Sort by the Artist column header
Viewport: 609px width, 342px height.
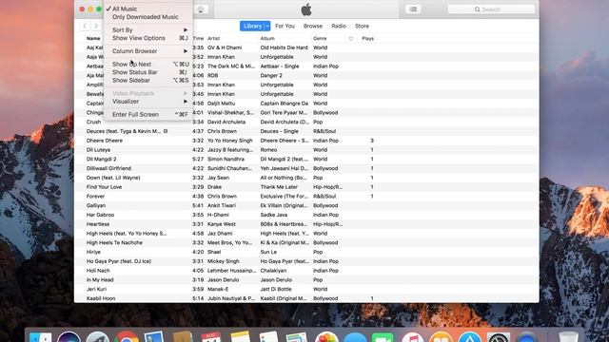[213, 38]
